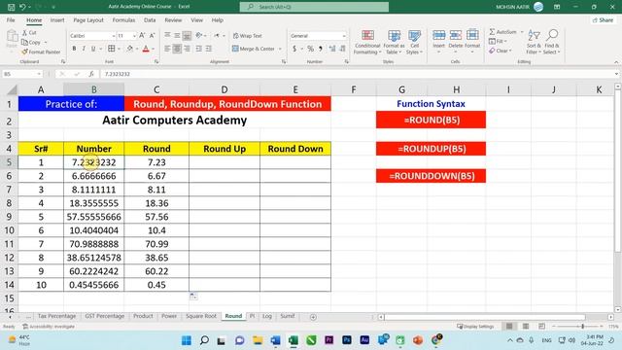Open the Borders tool in Font group
The width and height of the screenshot is (622, 350).
[112, 49]
